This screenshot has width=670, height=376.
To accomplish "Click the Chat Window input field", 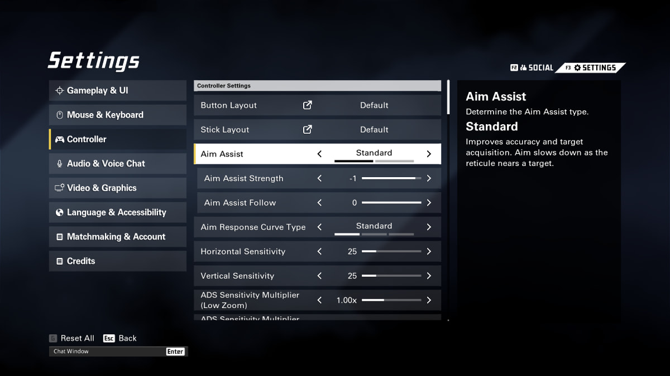I will click(107, 351).
